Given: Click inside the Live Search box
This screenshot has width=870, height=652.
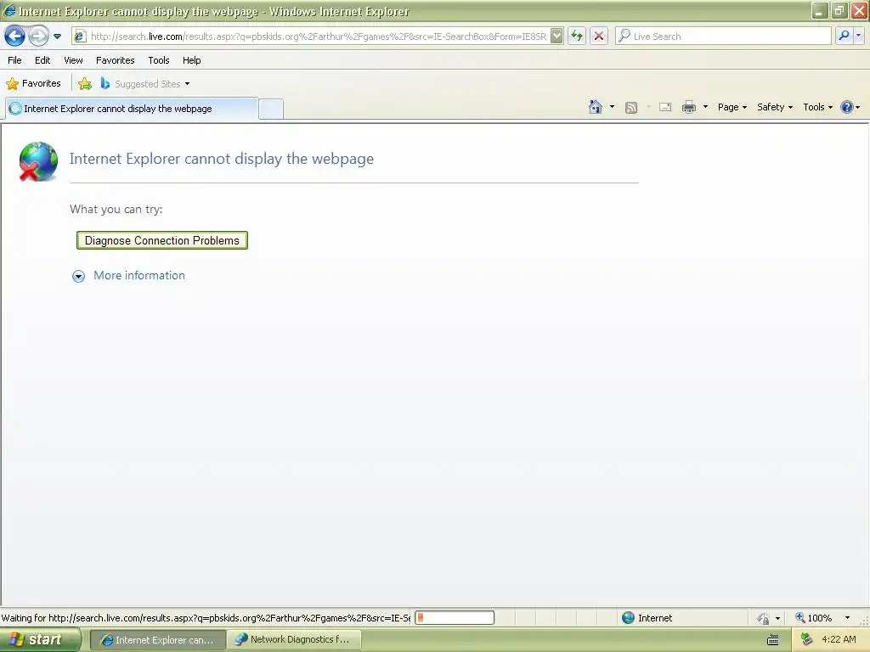Looking at the screenshot, I should click(x=724, y=37).
